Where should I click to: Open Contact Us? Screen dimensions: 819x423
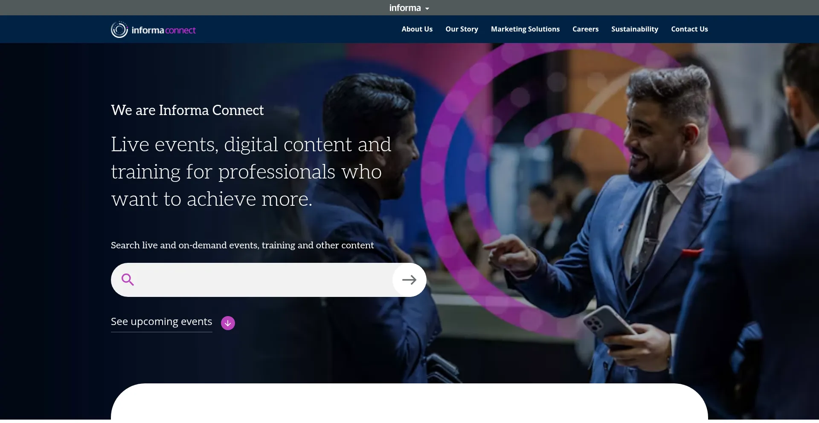(689, 29)
